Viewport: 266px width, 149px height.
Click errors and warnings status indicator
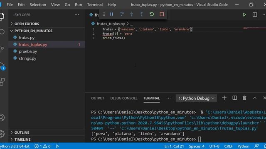click(42, 146)
